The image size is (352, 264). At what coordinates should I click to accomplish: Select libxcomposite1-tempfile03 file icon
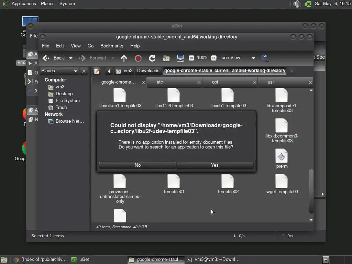pyautogui.click(x=282, y=96)
